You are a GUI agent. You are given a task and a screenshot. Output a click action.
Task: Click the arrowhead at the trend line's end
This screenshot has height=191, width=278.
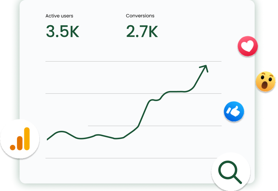(x=205, y=68)
